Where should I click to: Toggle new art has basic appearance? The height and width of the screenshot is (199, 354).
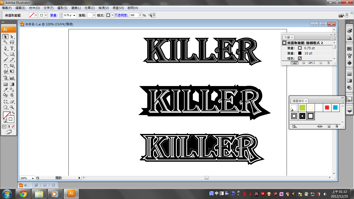click(x=295, y=63)
